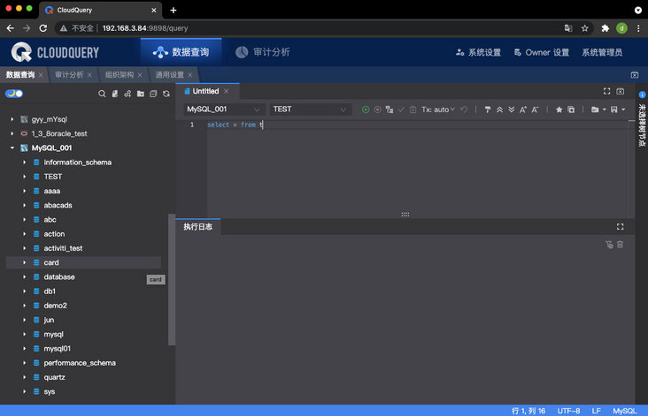
Task: Collapse the MySQL_001 connection node
Action: (12, 147)
